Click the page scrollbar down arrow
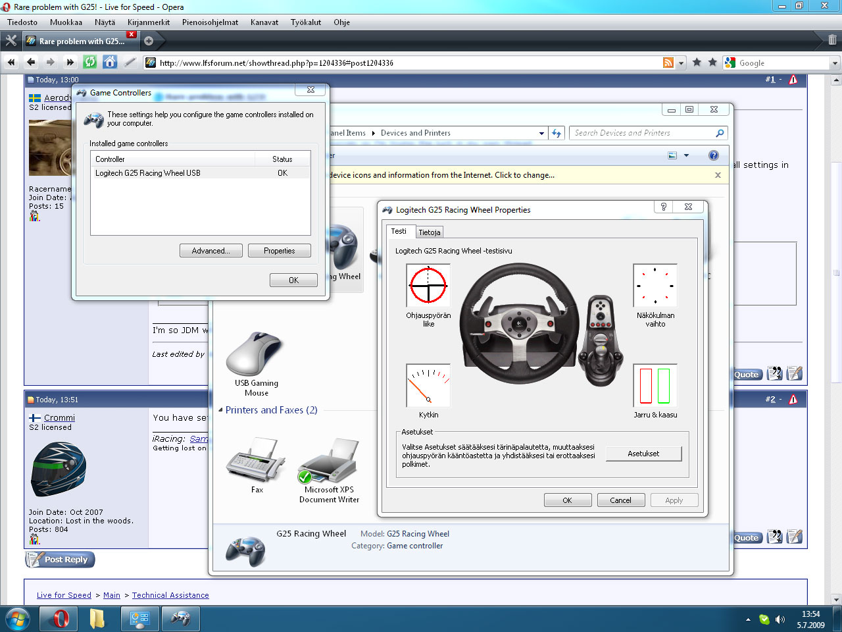The image size is (842, 632). [836, 600]
